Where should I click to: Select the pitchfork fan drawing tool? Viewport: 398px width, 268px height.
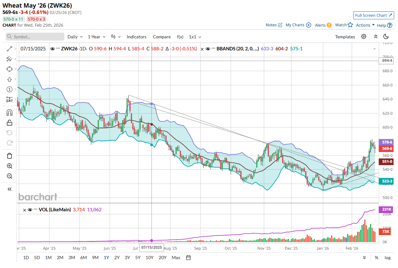(9, 59)
